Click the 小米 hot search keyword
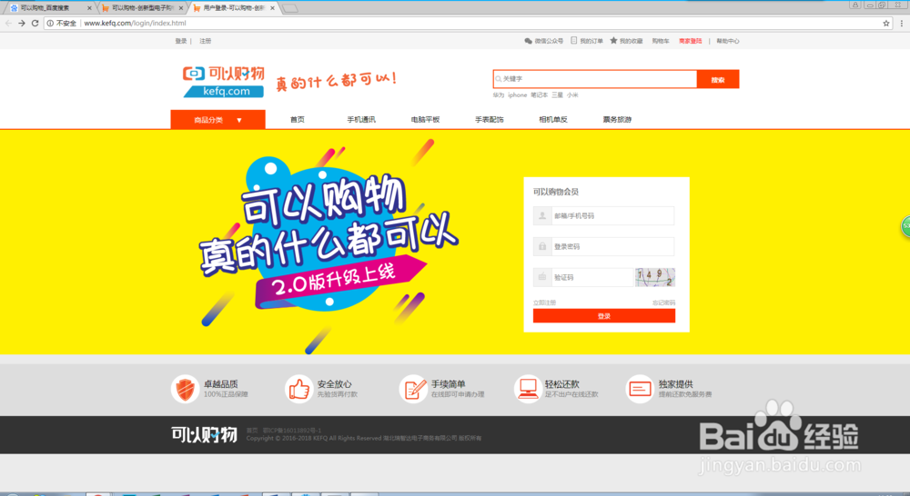Image resolution: width=910 pixels, height=496 pixels. click(x=572, y=95)
